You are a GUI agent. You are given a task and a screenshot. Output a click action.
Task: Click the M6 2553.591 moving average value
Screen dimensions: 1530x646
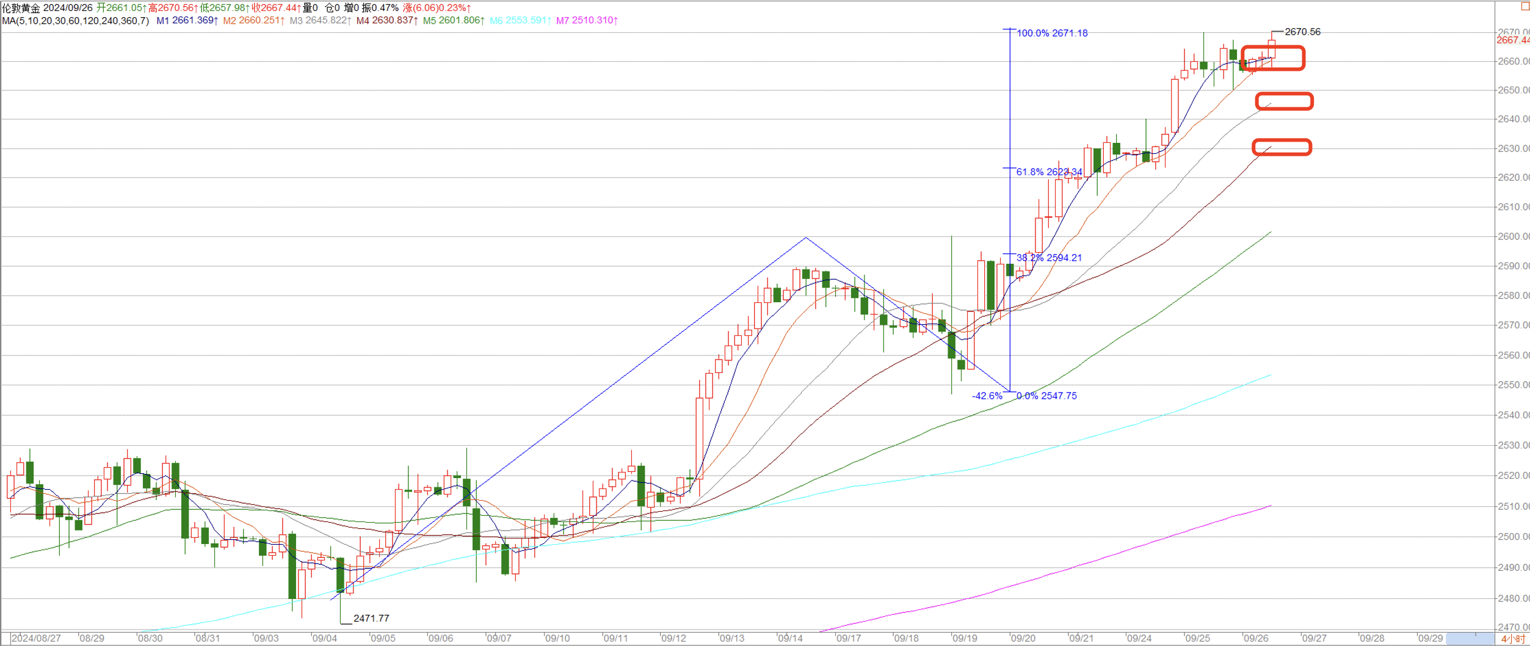tap(520, 21)
